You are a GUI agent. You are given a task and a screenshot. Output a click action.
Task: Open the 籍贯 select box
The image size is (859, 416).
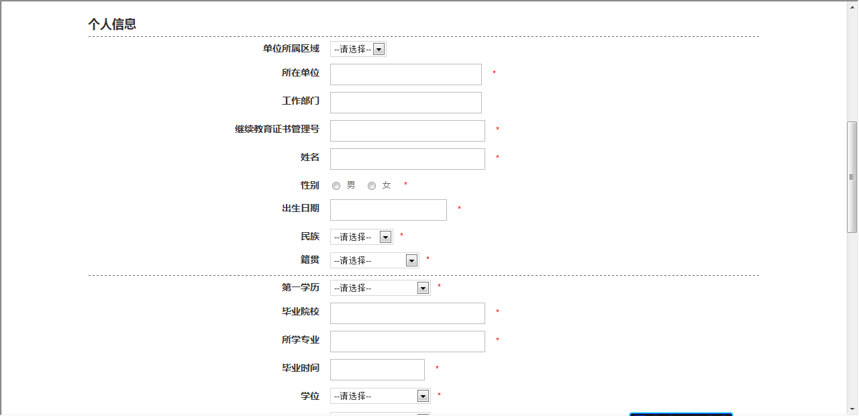[x=374, y=260]
